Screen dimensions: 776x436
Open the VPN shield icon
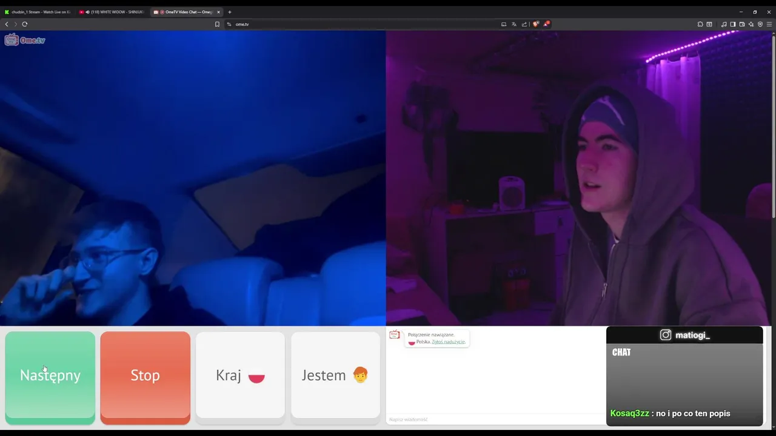[x=760, y=24]
